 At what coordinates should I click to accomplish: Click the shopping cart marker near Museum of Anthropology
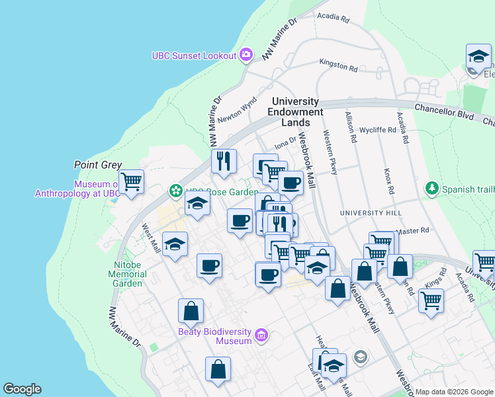click(x=131, y=182)
